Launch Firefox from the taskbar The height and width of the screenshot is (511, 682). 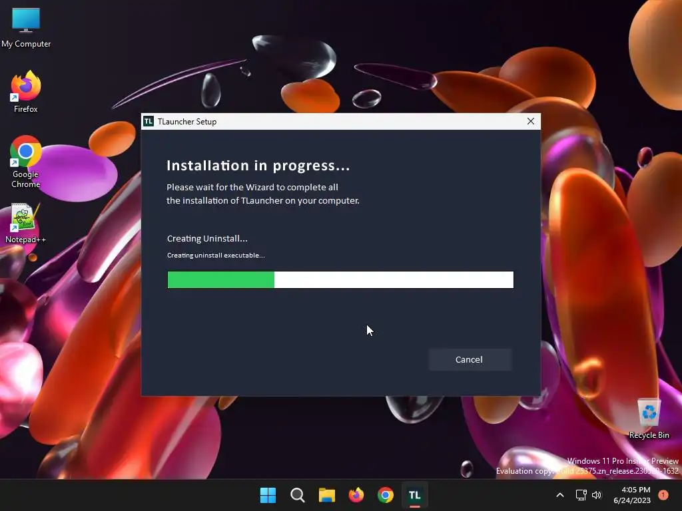(356, 495)
